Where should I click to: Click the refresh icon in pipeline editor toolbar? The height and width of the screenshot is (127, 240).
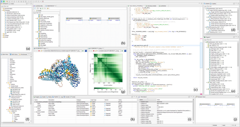(35, 8)
